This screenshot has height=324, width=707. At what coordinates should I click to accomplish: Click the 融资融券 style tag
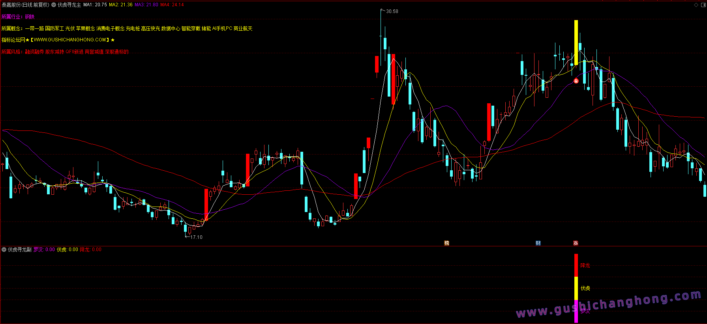[34, 52]
